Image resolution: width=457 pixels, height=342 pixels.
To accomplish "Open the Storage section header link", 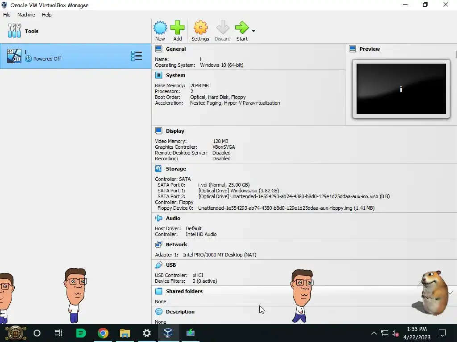I will point(176,169).
